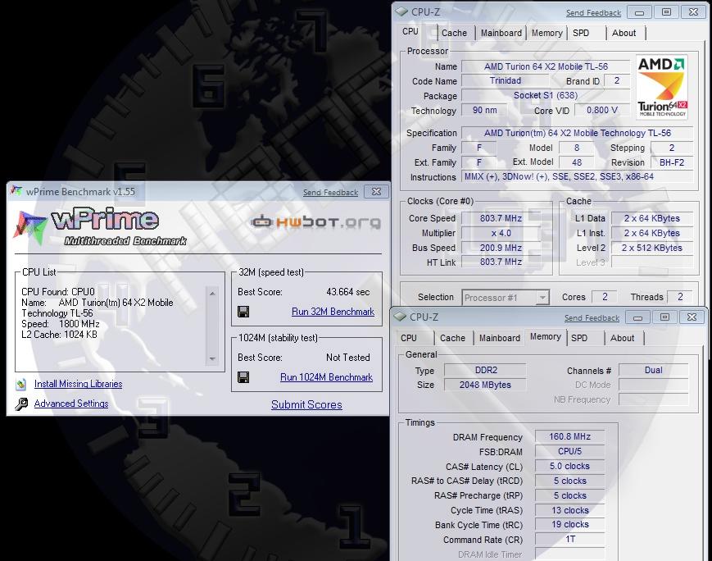The width and height of the screenshot is (712, 561).
Task: Click the Bus Speed value 200.9 MHz
Action: [x=501, y=248]
